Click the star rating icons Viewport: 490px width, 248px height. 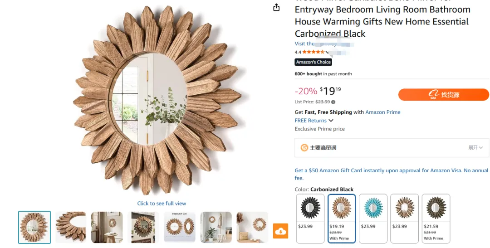click(x=314, y=52)
